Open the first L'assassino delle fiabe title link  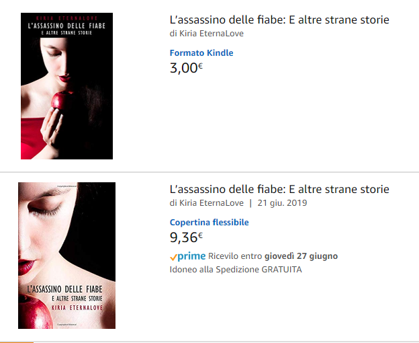coord(279,20)
